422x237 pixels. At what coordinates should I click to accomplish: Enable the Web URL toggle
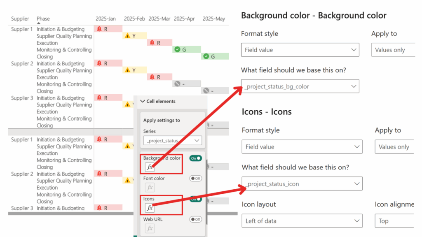click(x=195, y=219)
